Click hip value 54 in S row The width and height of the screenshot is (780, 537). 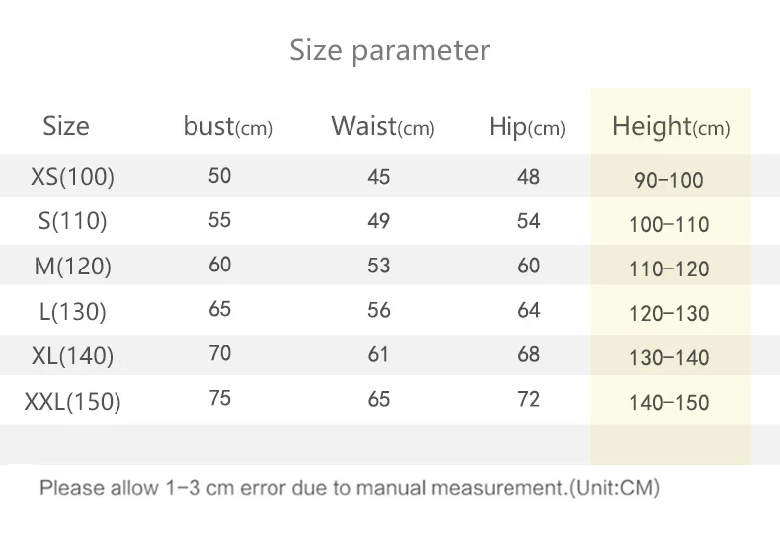(528, 221)
